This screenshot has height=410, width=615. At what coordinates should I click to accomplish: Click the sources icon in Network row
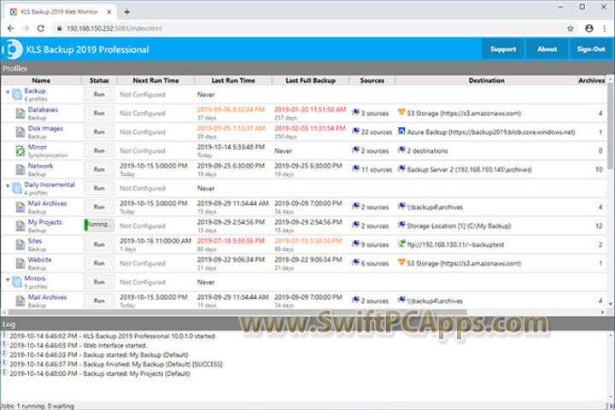pos(355,169)
